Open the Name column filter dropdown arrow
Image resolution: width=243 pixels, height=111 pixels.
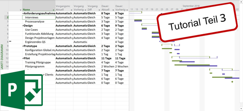pyautogui.click(x=54, y=10)
